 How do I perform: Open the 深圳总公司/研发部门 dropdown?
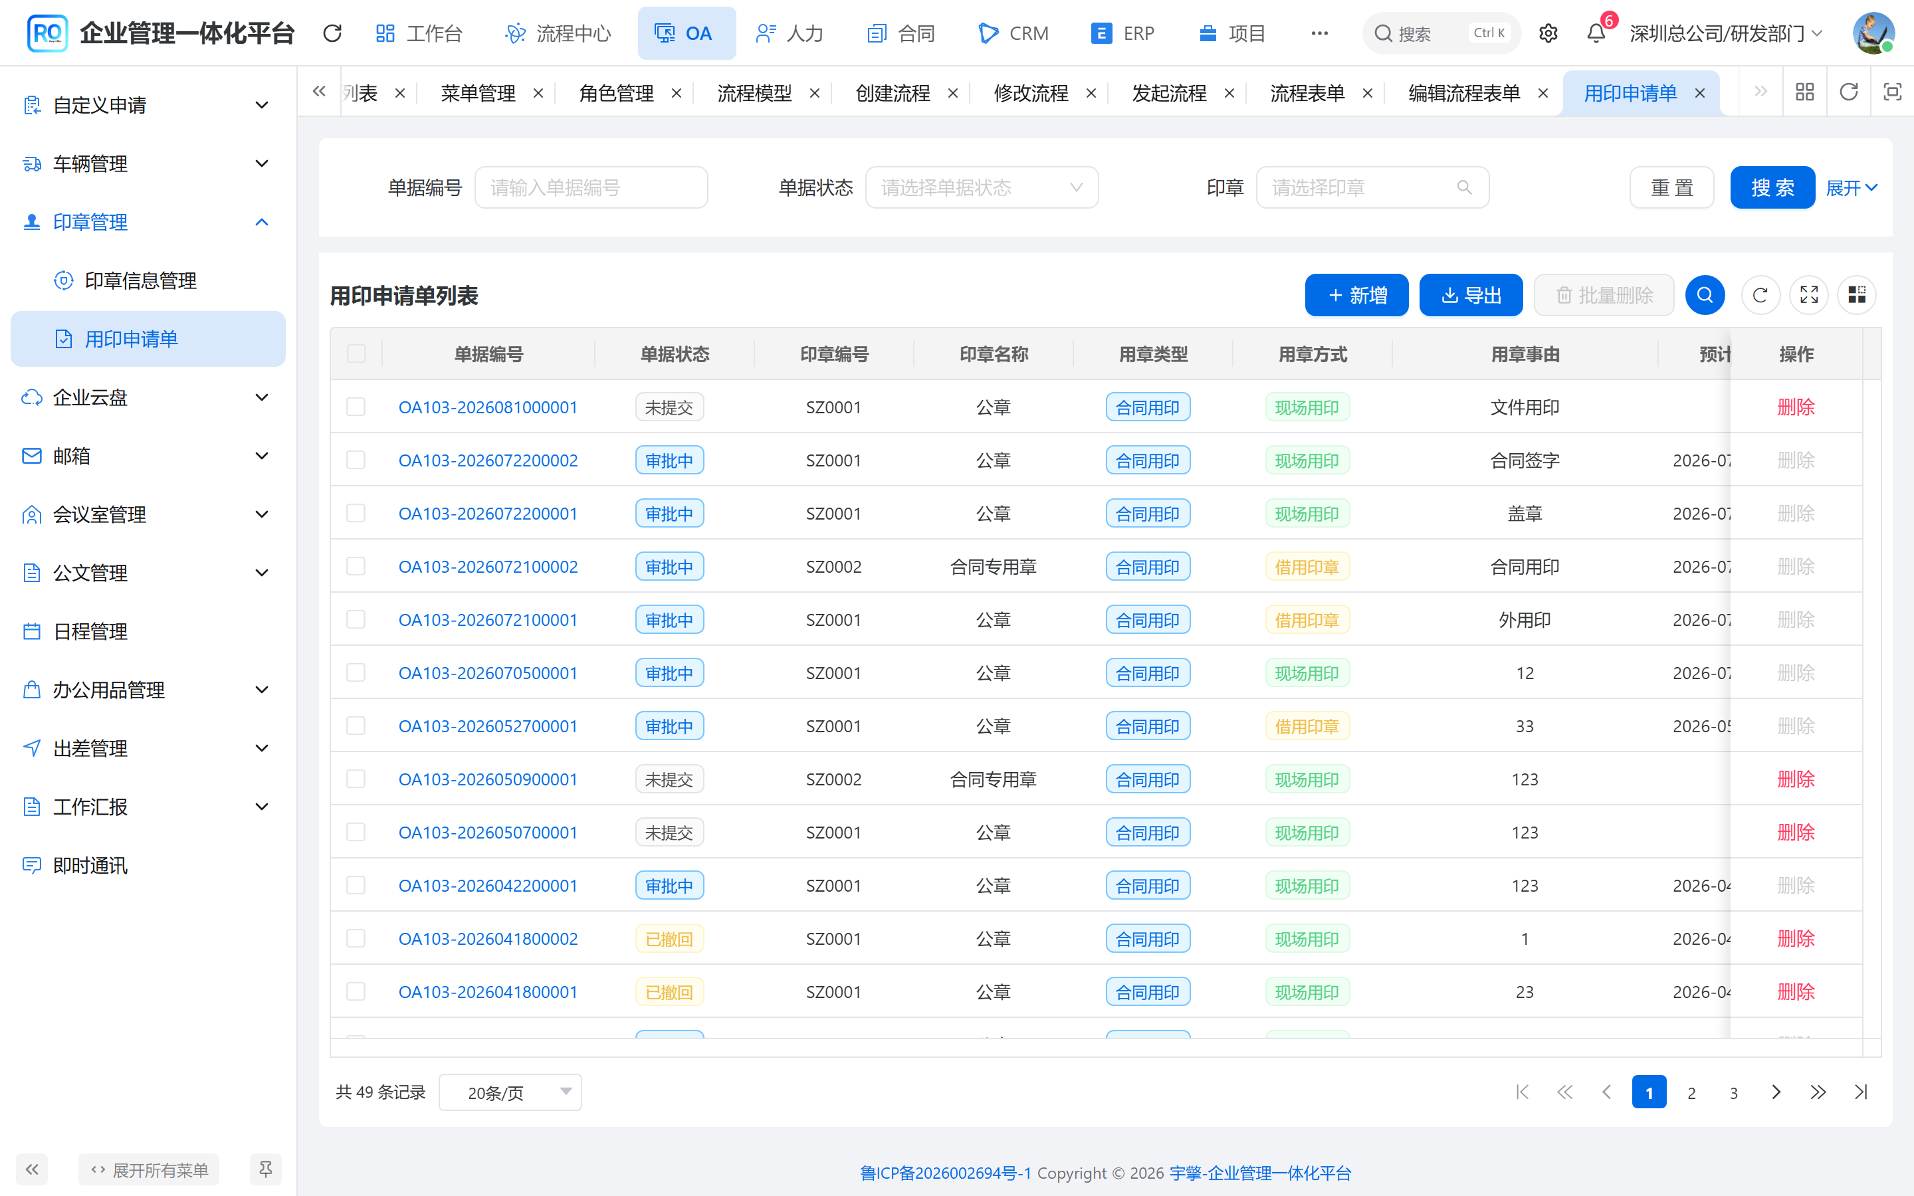point(1727,33)
